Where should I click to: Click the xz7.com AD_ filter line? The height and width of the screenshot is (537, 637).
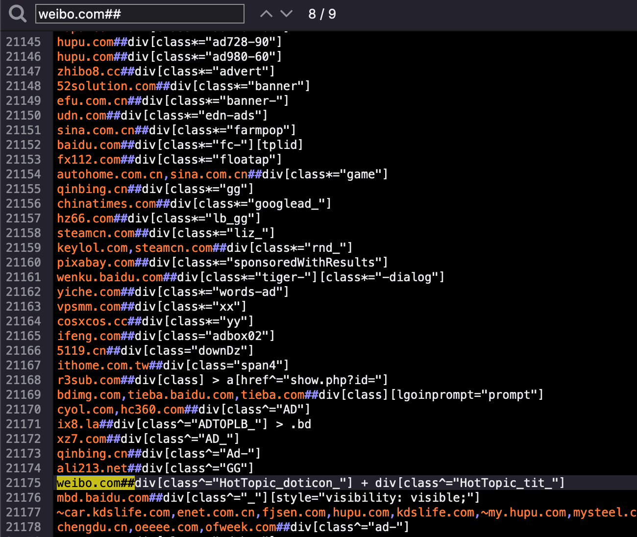[x=148, y=439]
